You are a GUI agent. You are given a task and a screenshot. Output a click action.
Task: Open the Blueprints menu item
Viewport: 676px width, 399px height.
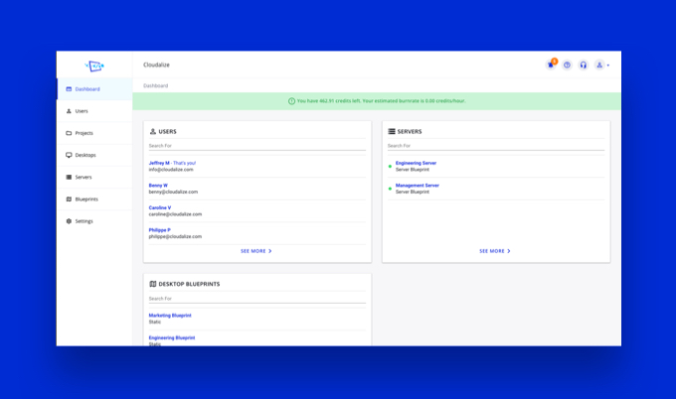[94, 199]
